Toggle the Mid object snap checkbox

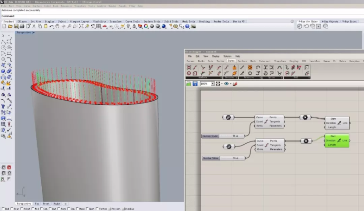pos(33,209)
